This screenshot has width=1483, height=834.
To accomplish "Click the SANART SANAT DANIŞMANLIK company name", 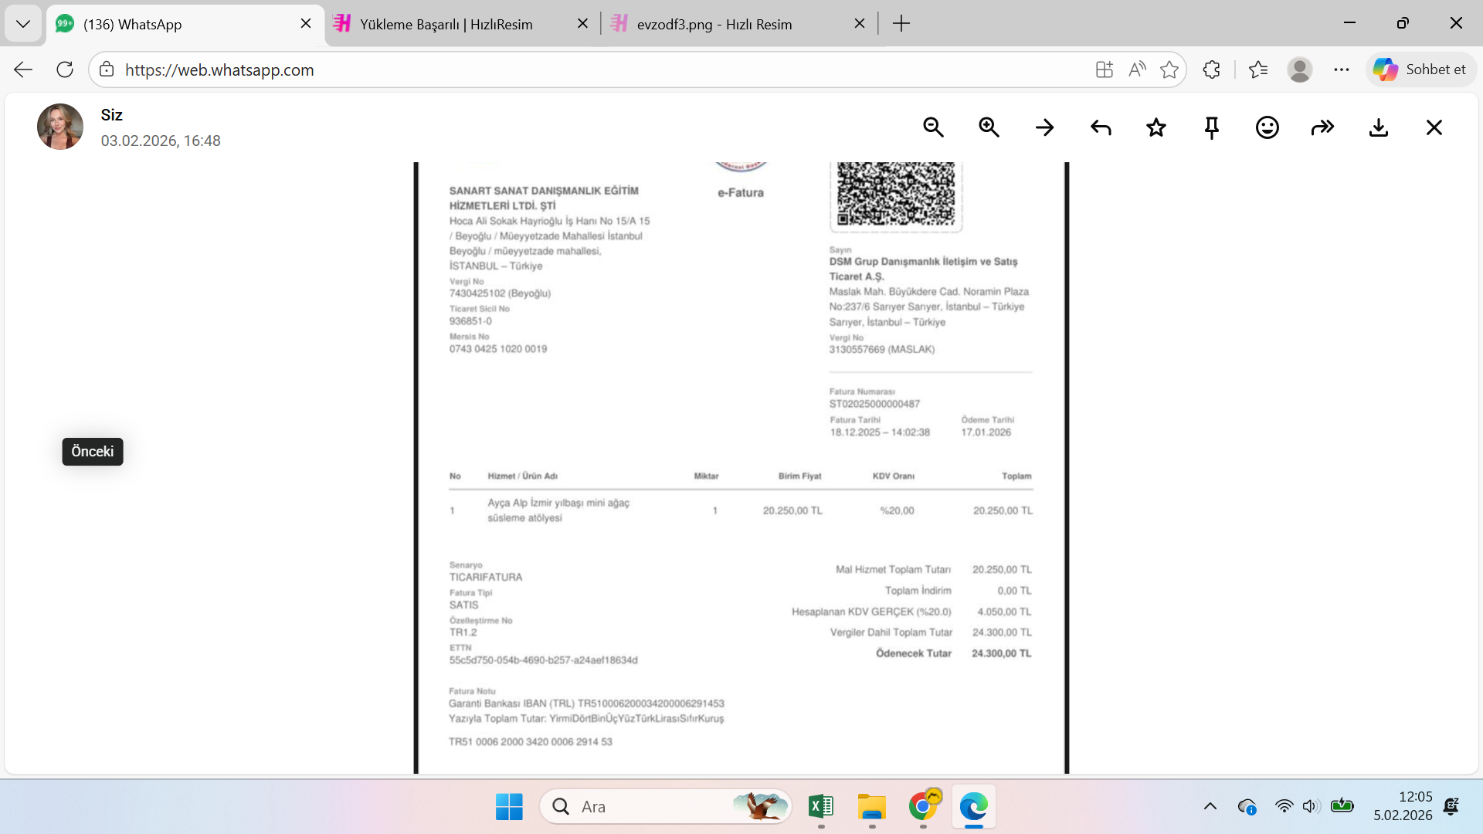I will tap(544, 198).
